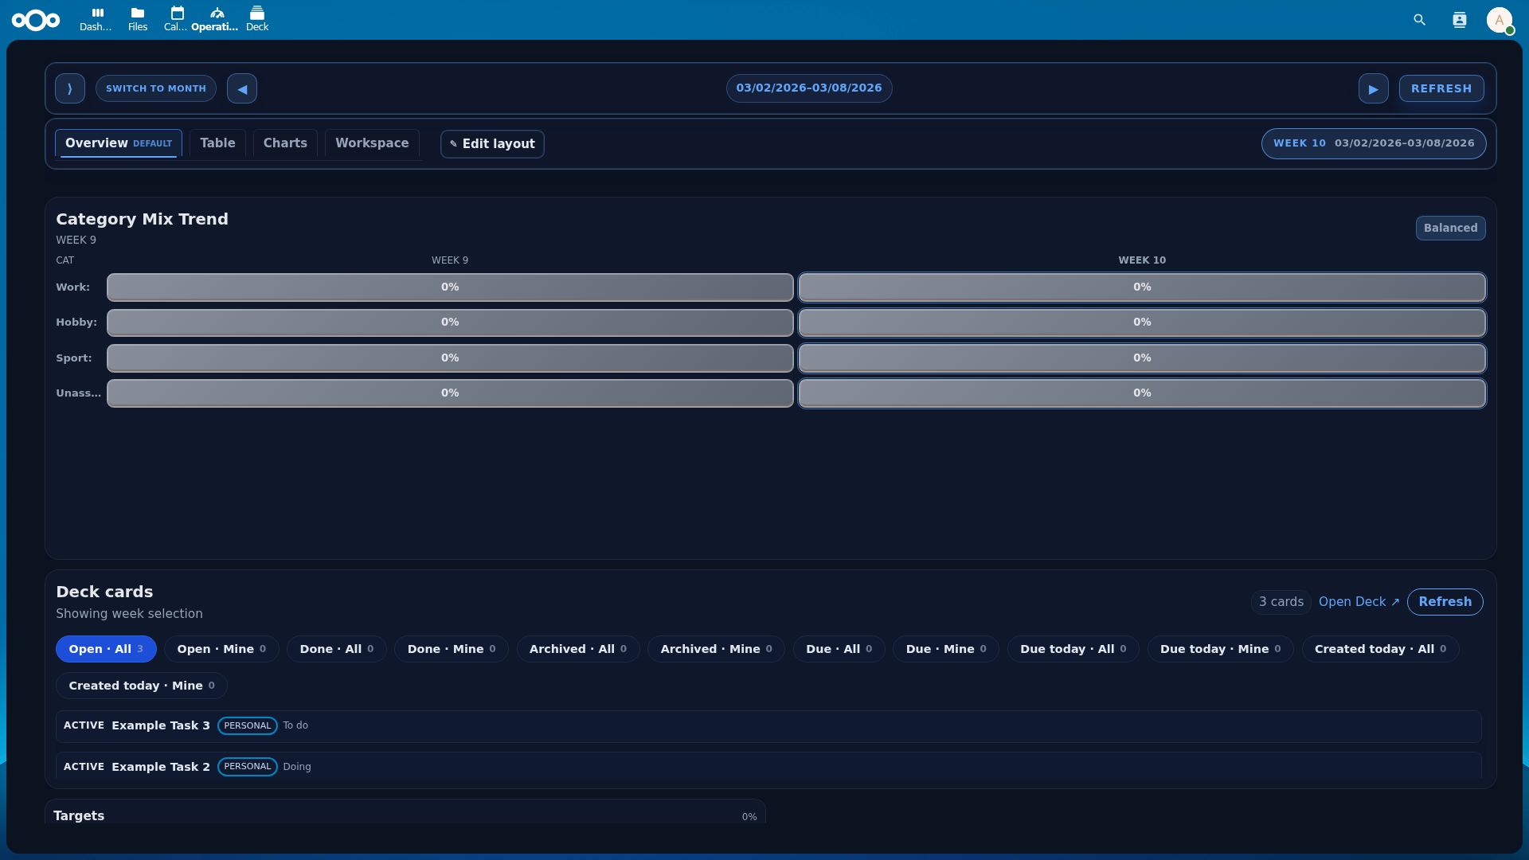Follow the Open Deck link
Screen dimensions: 1529x860
(x=1358, y=601)
